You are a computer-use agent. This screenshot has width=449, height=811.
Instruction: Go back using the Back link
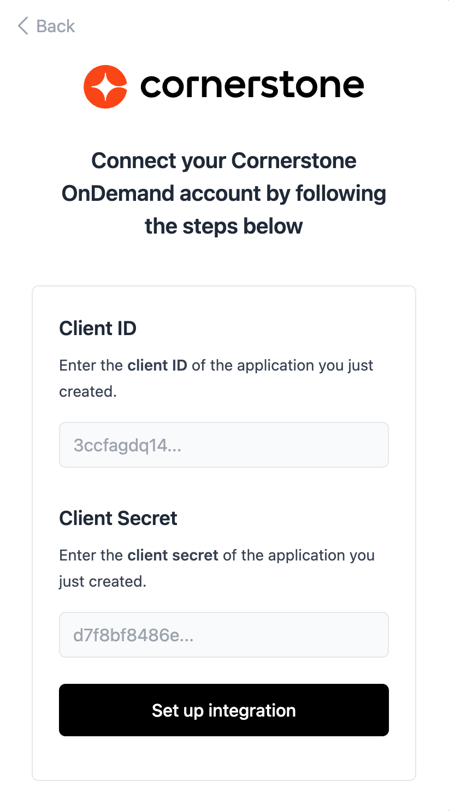click(x=55, y=26)
